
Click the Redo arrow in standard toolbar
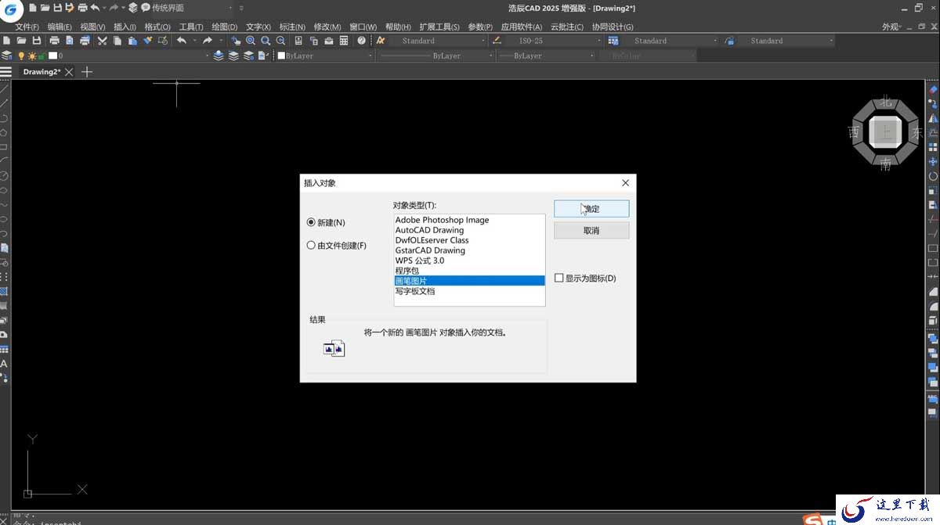(x=208, y=41)
